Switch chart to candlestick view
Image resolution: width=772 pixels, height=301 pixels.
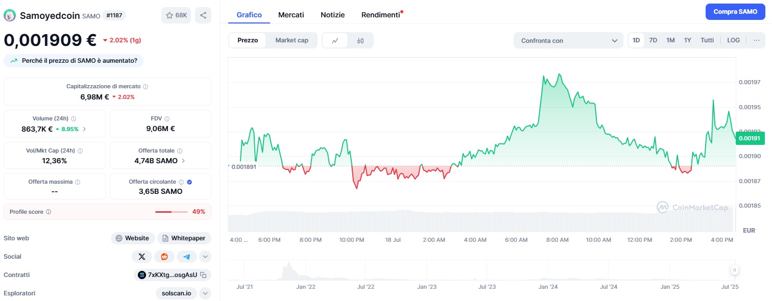click(360, 40)
